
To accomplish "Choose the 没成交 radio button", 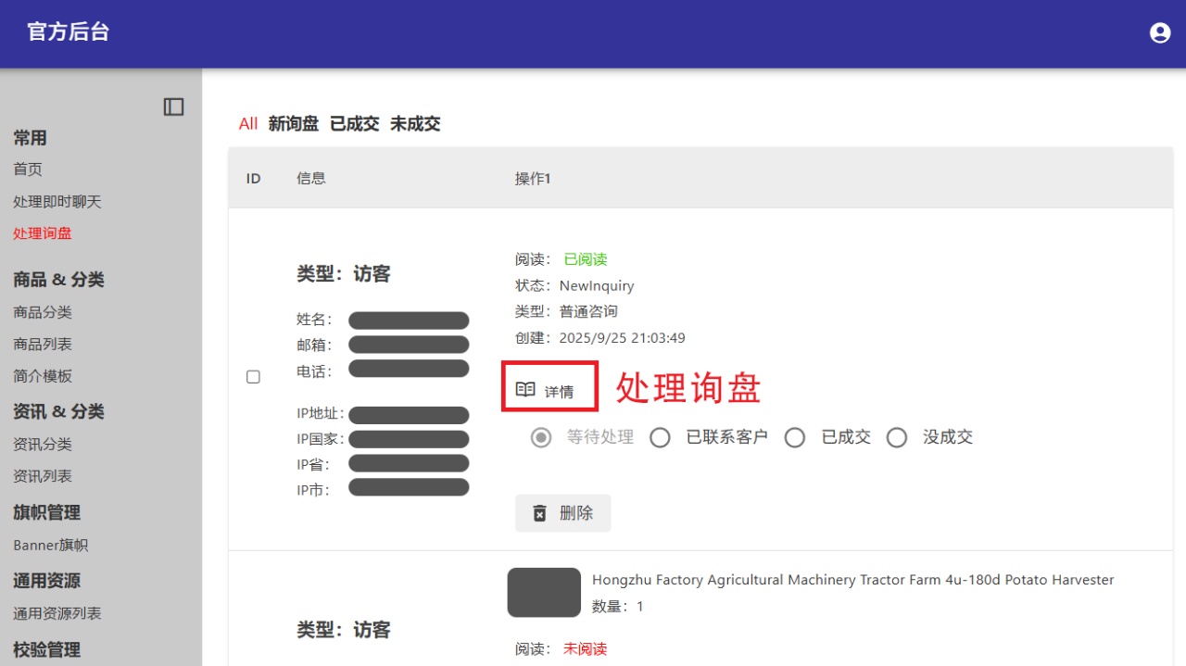I will pyautogui.click(x=897, y=437).
